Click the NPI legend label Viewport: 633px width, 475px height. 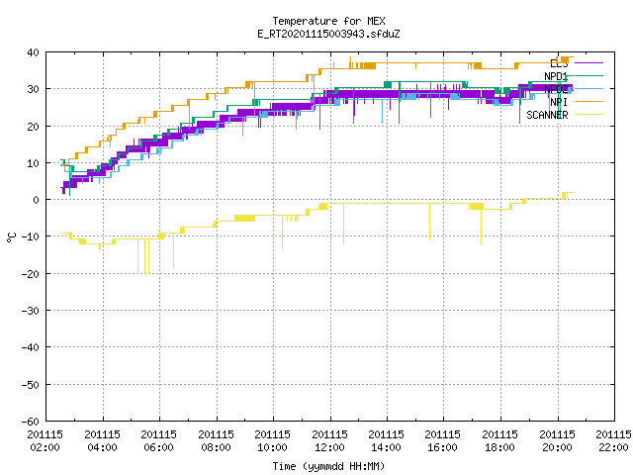click(559, 102)
